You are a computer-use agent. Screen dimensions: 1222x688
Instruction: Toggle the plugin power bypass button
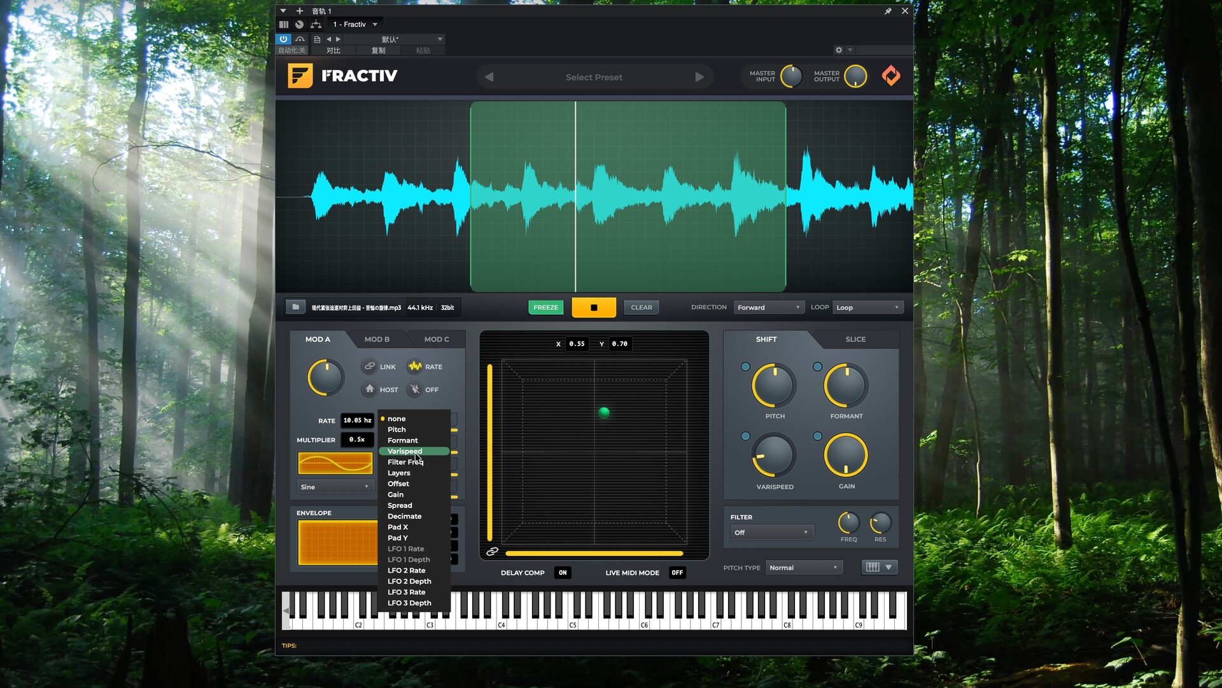point(283,39)
